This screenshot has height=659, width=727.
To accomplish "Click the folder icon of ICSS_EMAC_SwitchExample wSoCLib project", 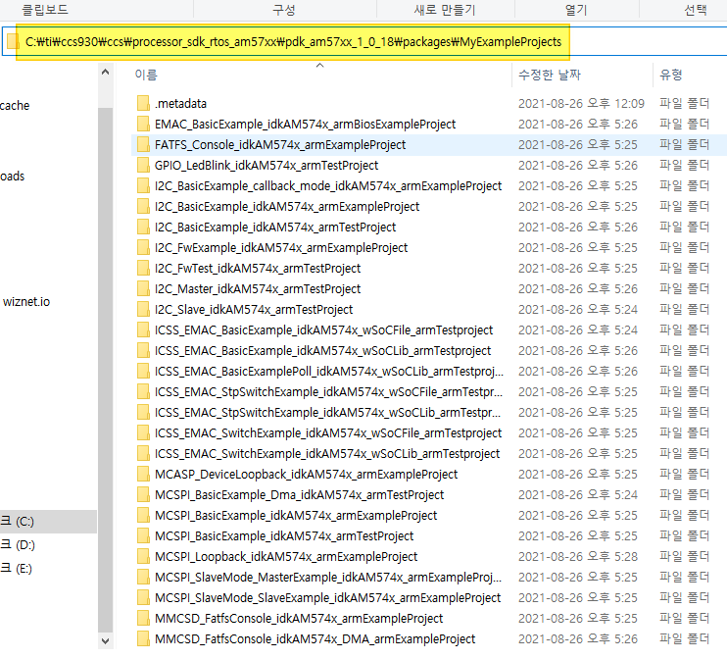I will click(143, 453).
